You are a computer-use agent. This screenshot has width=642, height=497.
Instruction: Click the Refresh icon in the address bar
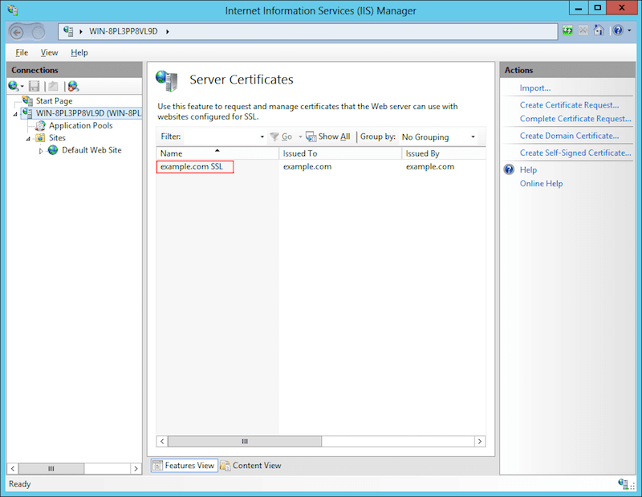567,31
